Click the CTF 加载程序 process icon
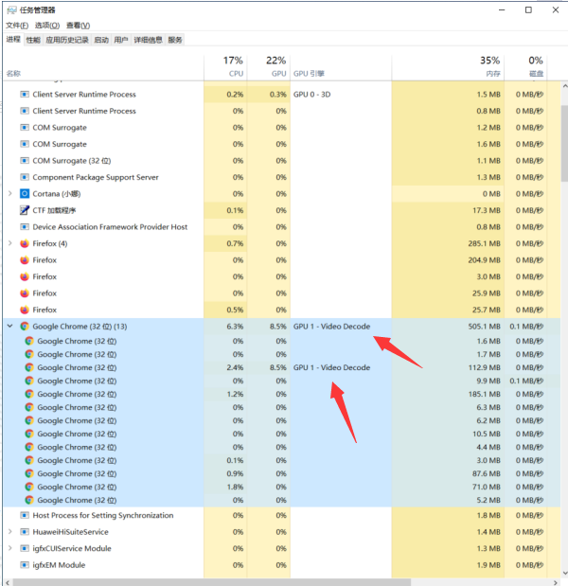Screen dimensions: 568x586 coord(25,210)
